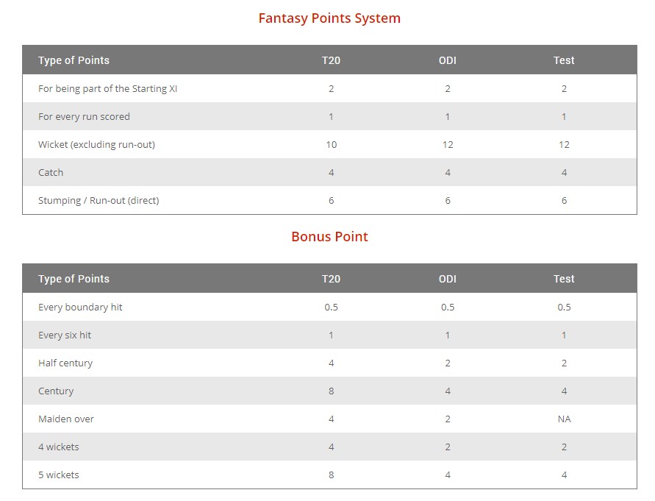Click the "Catch" row label
Image resolution: width=655 pixels, height=501 pixels.
[x=51, y=173]
